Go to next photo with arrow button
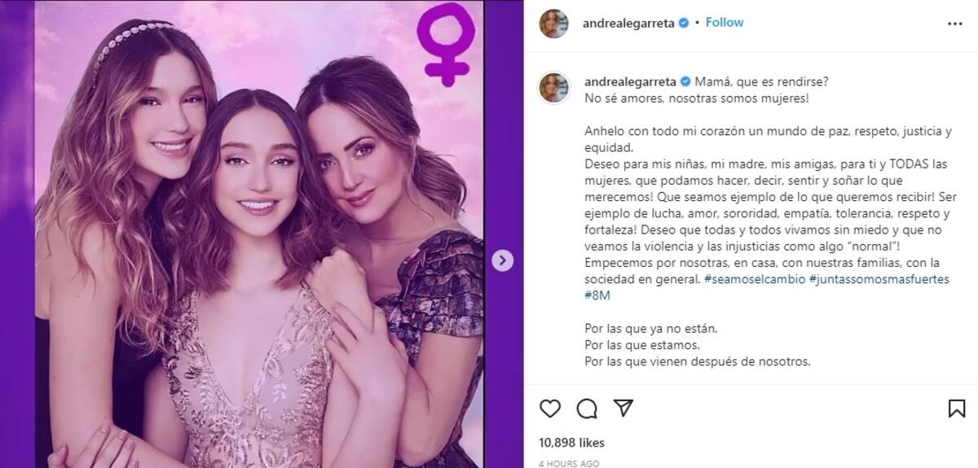Viewport: 978px width, 468px height. coord(503,260)
